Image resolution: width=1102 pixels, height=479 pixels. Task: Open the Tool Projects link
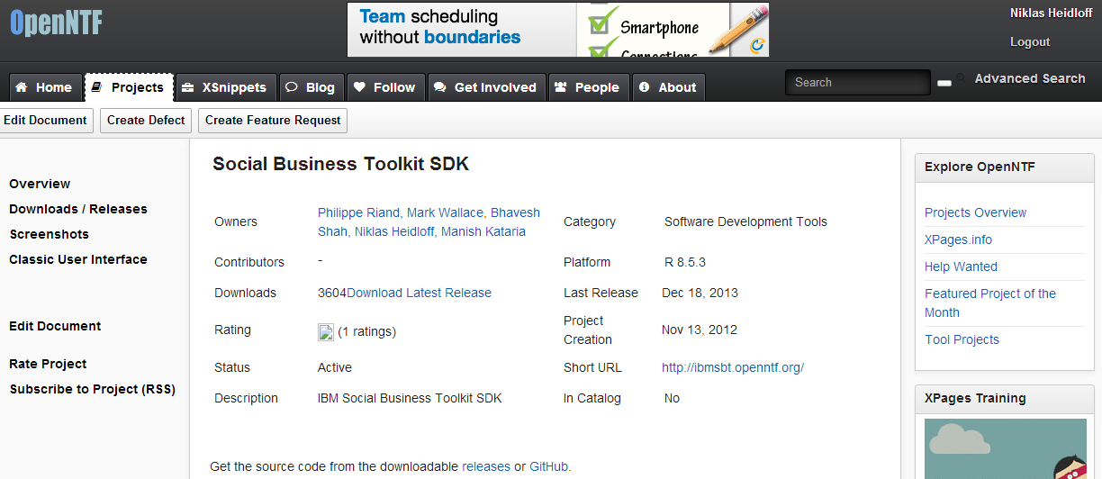point(962,339)
